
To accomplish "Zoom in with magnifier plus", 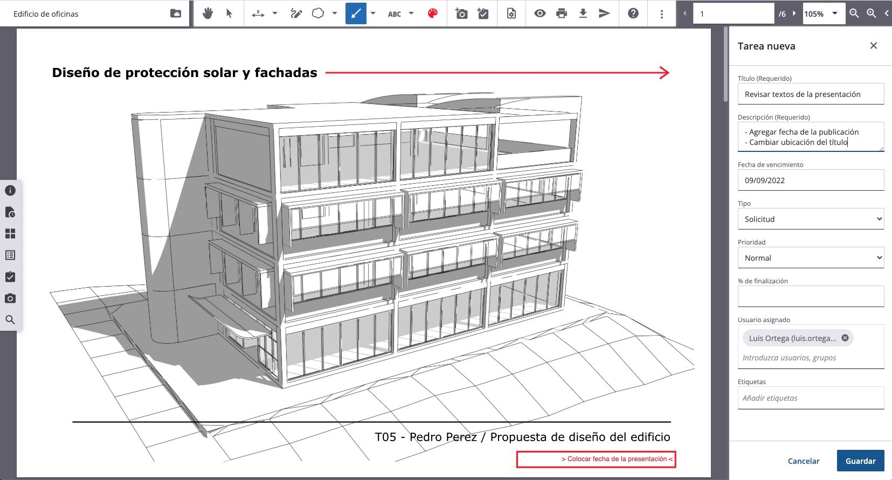I will pos(872,13).
